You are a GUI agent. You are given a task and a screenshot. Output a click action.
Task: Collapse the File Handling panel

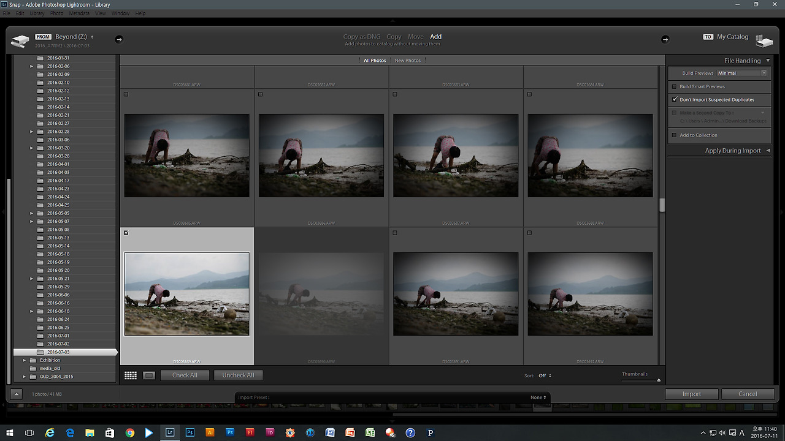click(x=768, y=61)
